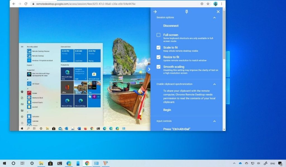The width and height of the screenshot is (286, 167).
Task: Reload the Chrome Remote Desktop page
Action: pos(26,4)
